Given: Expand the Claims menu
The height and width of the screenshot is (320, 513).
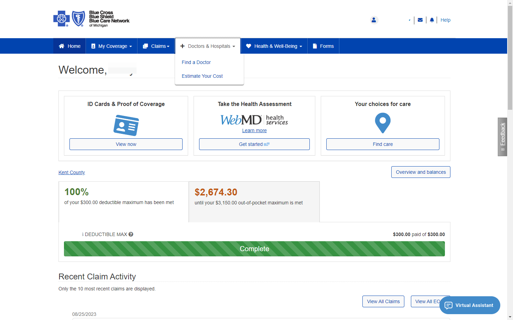Looking at the screenshot, I should [x=156, y=46].
